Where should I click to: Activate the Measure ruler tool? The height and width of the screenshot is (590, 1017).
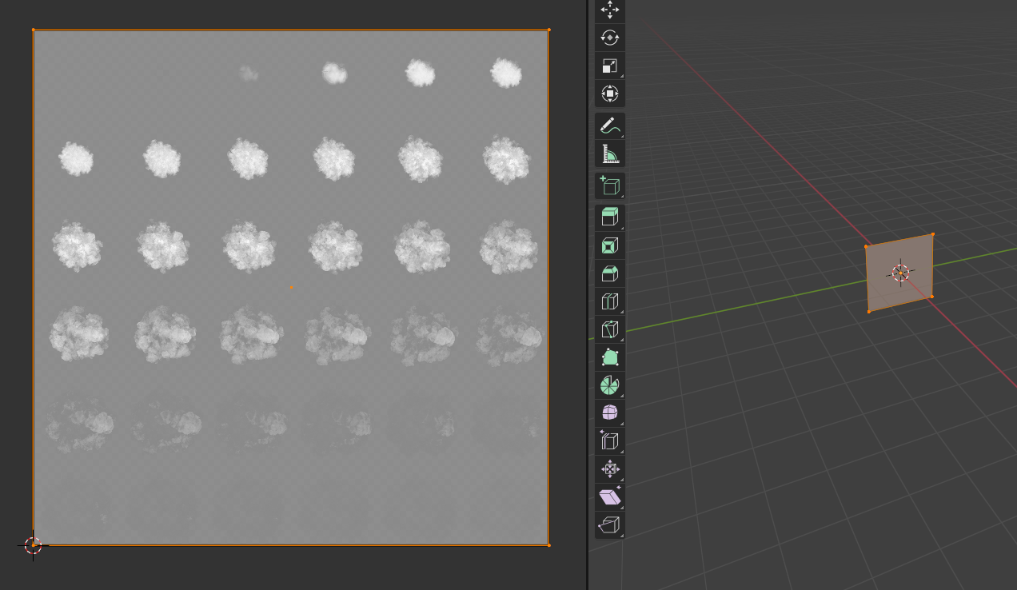point(610,153)
